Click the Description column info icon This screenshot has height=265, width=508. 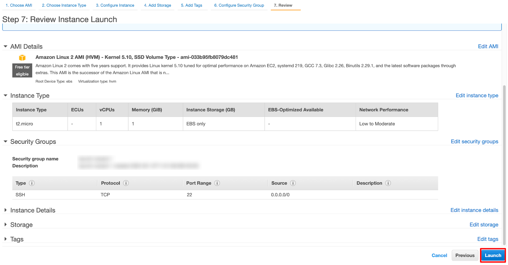click(388, 183)
